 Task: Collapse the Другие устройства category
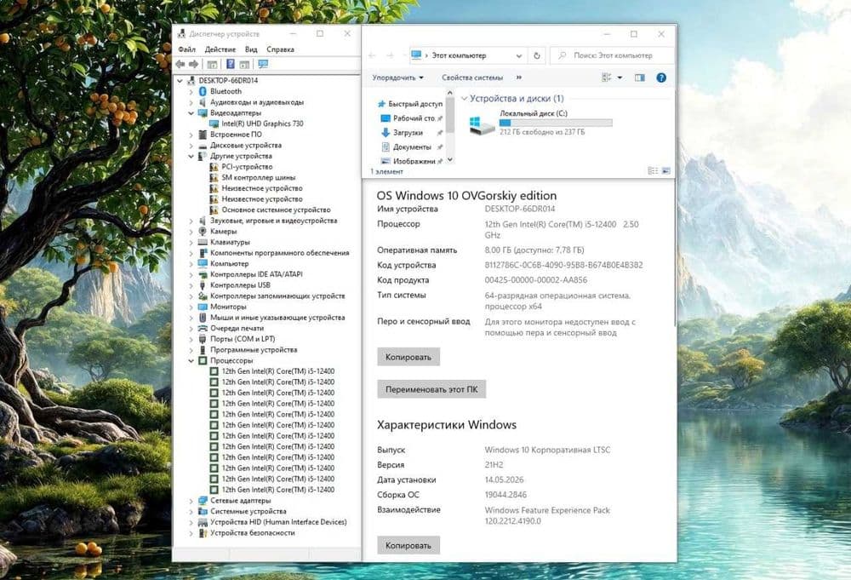point(191,156)
